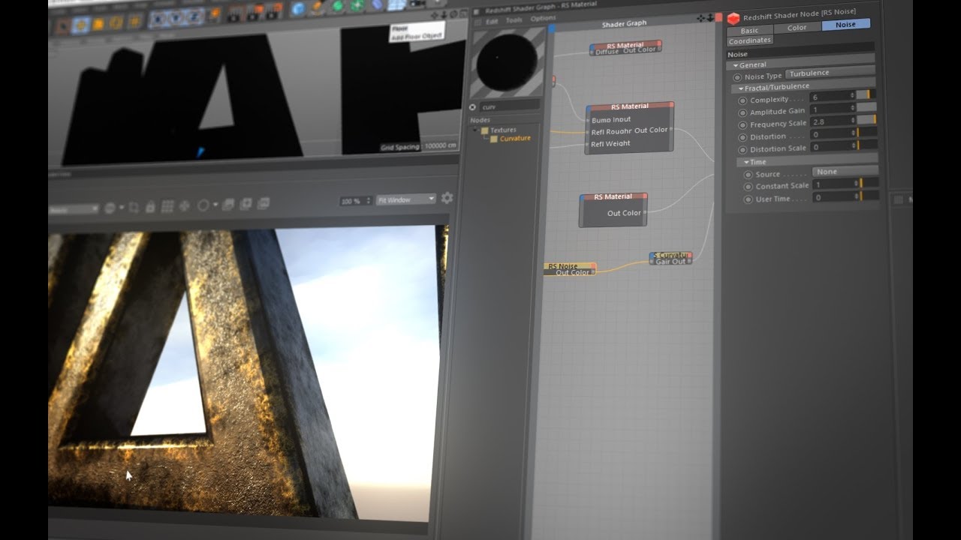Open the Noise Type Turbulence dropdown
961x540 pixels.
point(830,73)
